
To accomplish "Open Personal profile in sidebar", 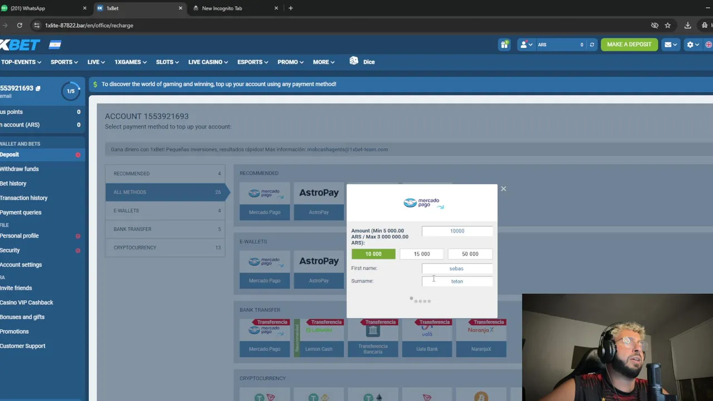I will coord(42,236).
